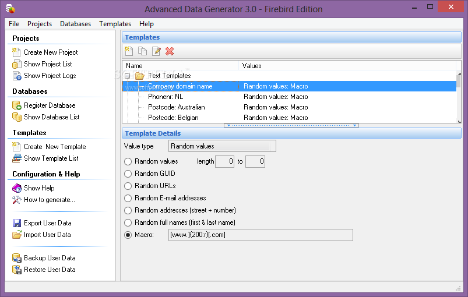Maximize the application window
Image resolution: width=468 pixels, height=297 pixels.
[x=430, y=6]
